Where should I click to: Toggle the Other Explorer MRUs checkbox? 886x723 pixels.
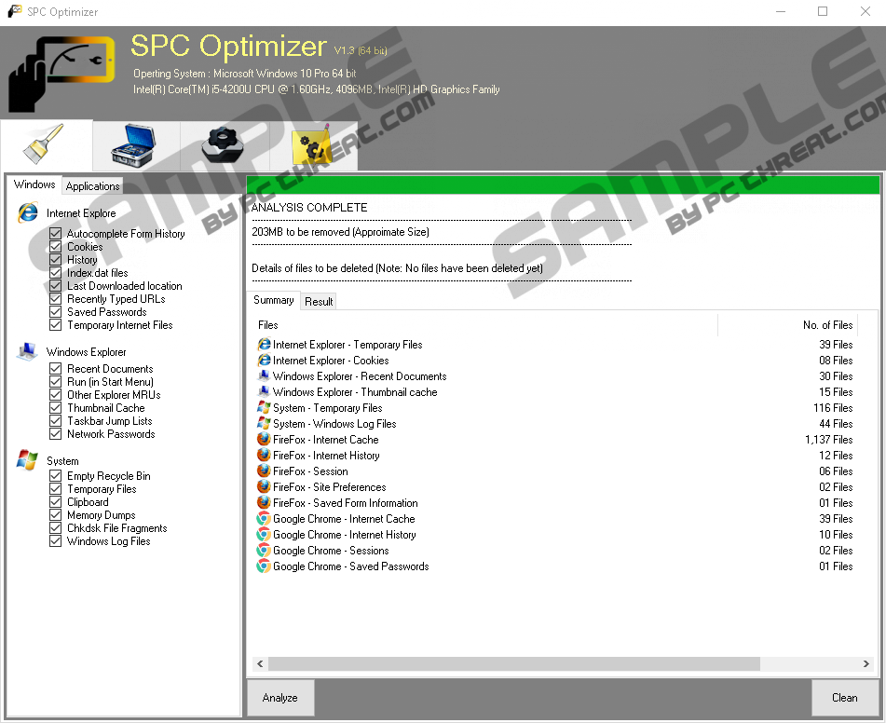(x=55, y=394)
